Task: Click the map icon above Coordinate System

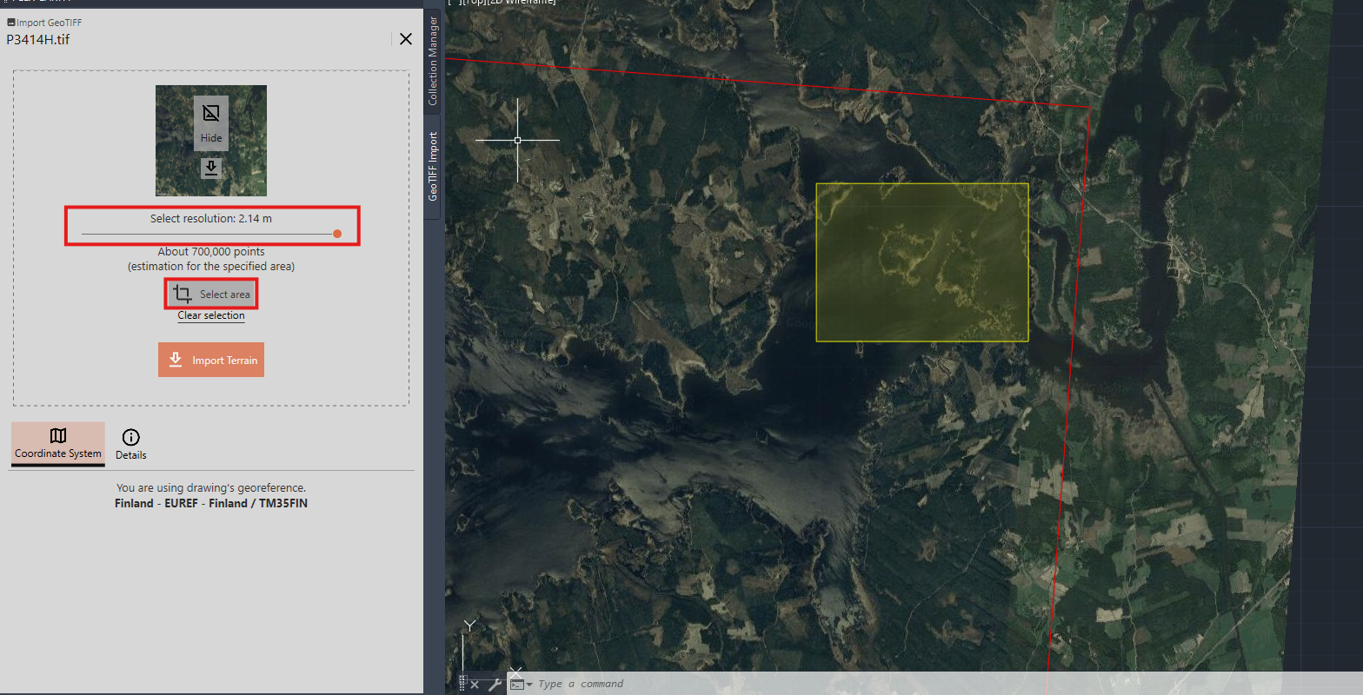Action: 58,435
